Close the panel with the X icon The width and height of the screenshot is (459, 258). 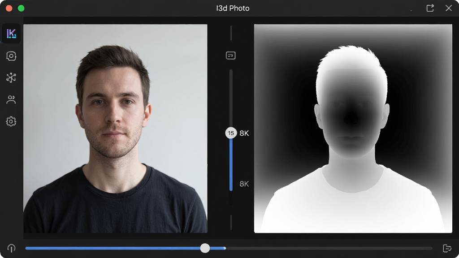click(448, 8)
